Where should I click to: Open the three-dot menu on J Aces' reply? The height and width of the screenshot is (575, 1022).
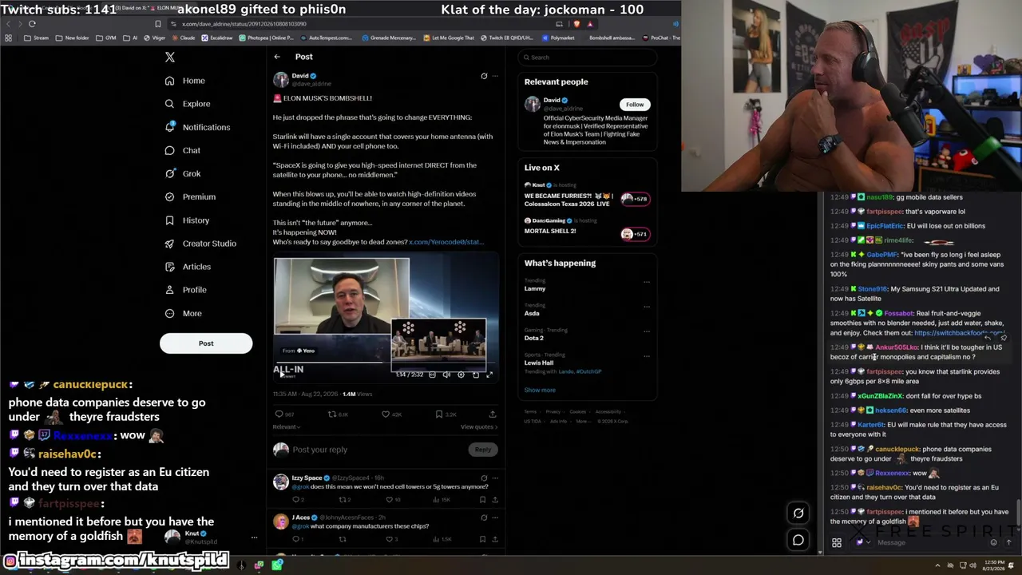[x=495, y=517]
